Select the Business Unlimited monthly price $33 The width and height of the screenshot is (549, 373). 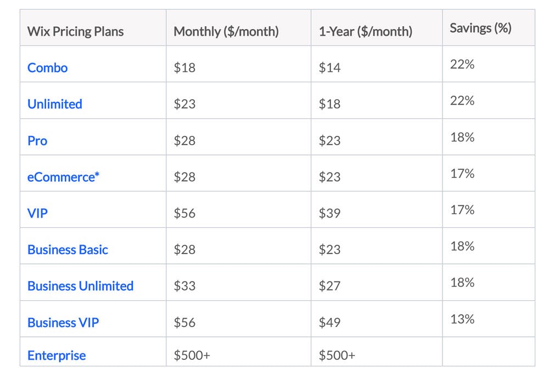(x=184, y=286)
